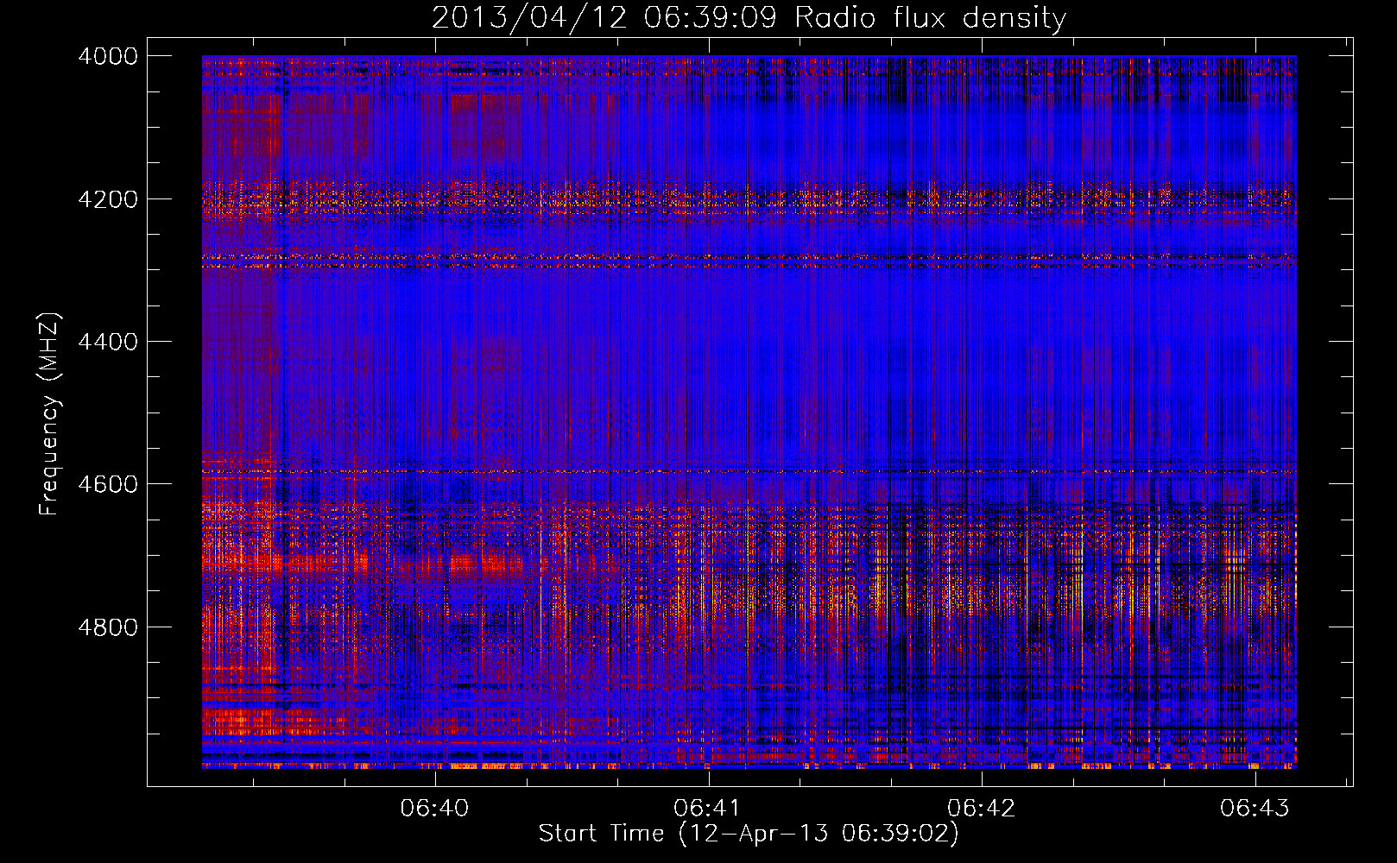Click the 06:43 time tick label

(x=1255, y=808)
